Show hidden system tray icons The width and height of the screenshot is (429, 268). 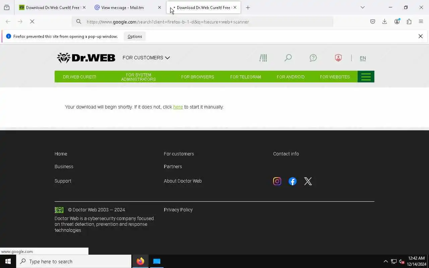(385, 261)
